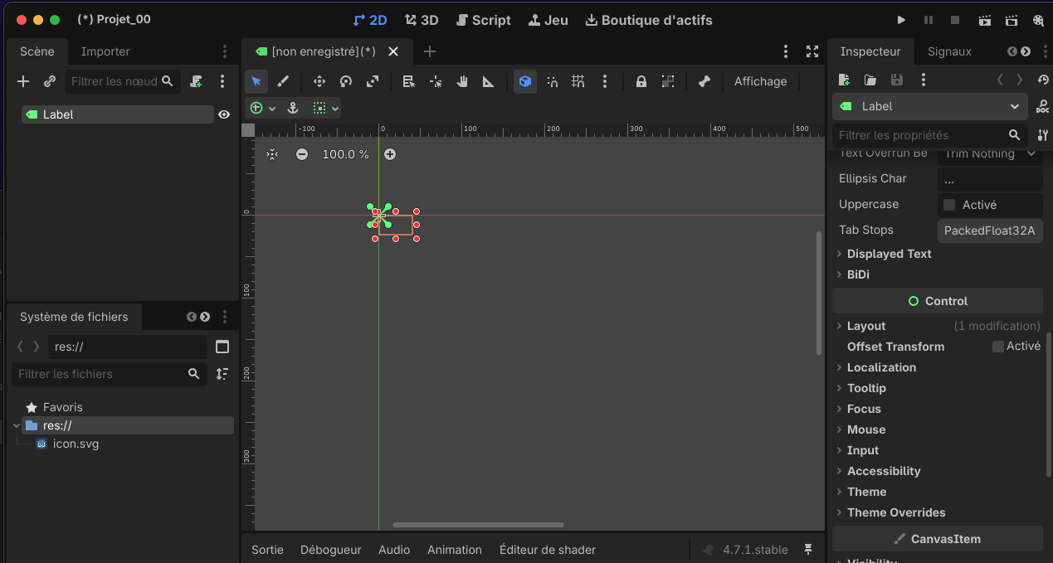
Task: Open the Importer tab
Action: [x=105, y=51]
